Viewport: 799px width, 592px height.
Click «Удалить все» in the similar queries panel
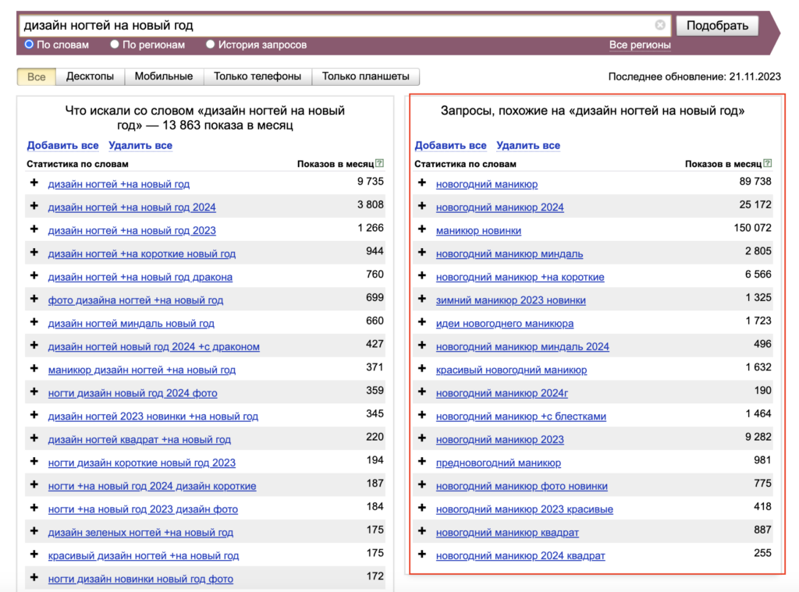click(x=527, y=145)
